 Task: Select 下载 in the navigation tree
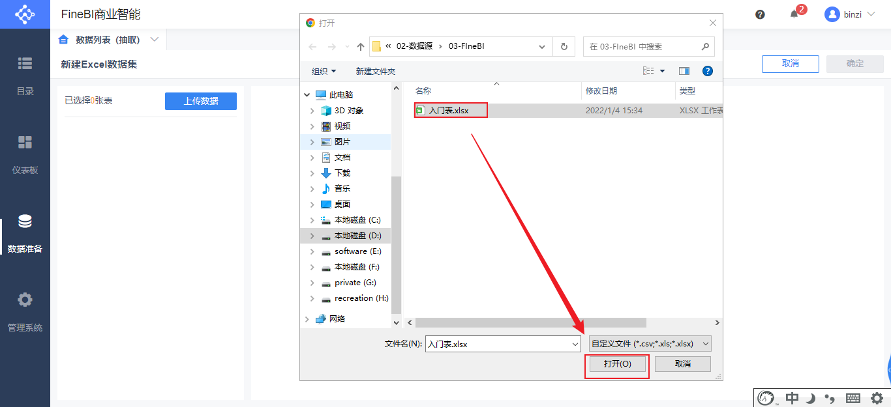(342, 173)
